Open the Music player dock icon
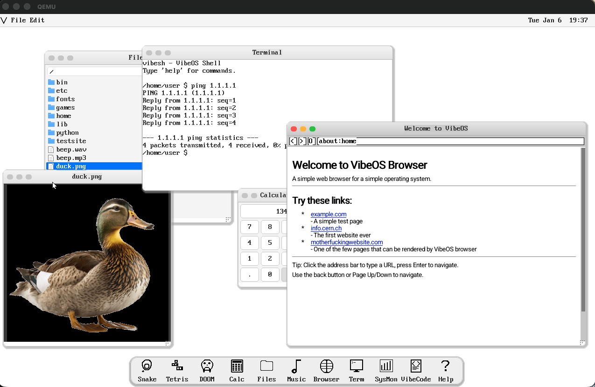The height and width of the screenshot is (387, 595). coord(296,370)
